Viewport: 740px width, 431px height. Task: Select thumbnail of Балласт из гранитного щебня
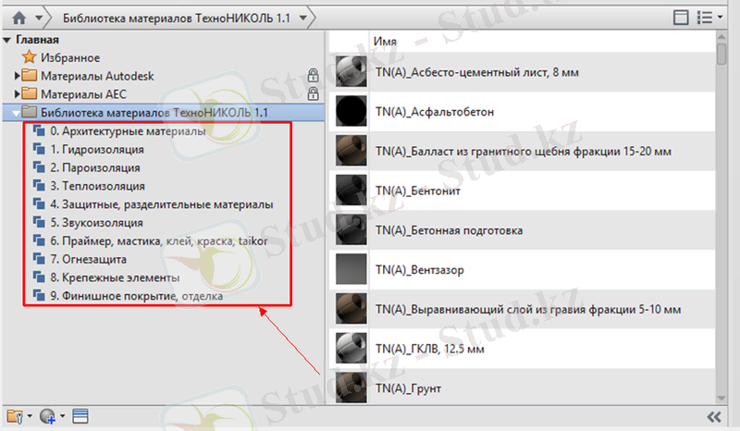[x=351, y=151]
